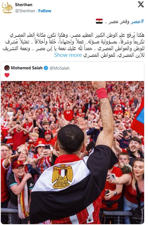
Task: Open the quoted tweet's crowd photo
Action: coord(72,153)
